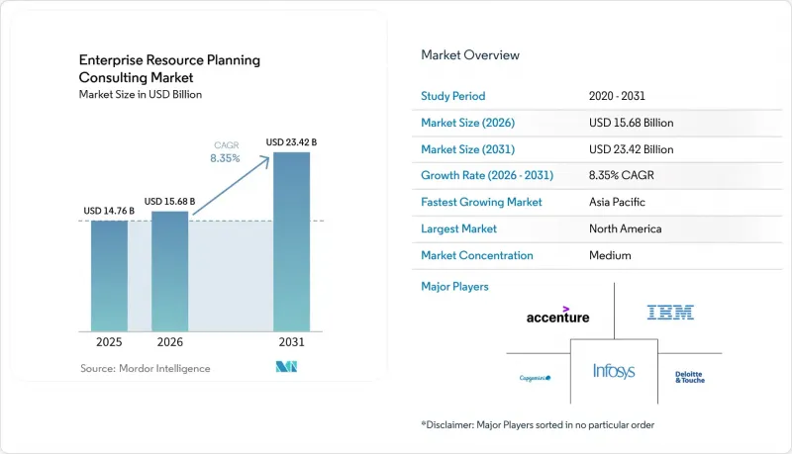Click Market Size (2031) label
The image size is (792, 454).
tap(467, 149)
